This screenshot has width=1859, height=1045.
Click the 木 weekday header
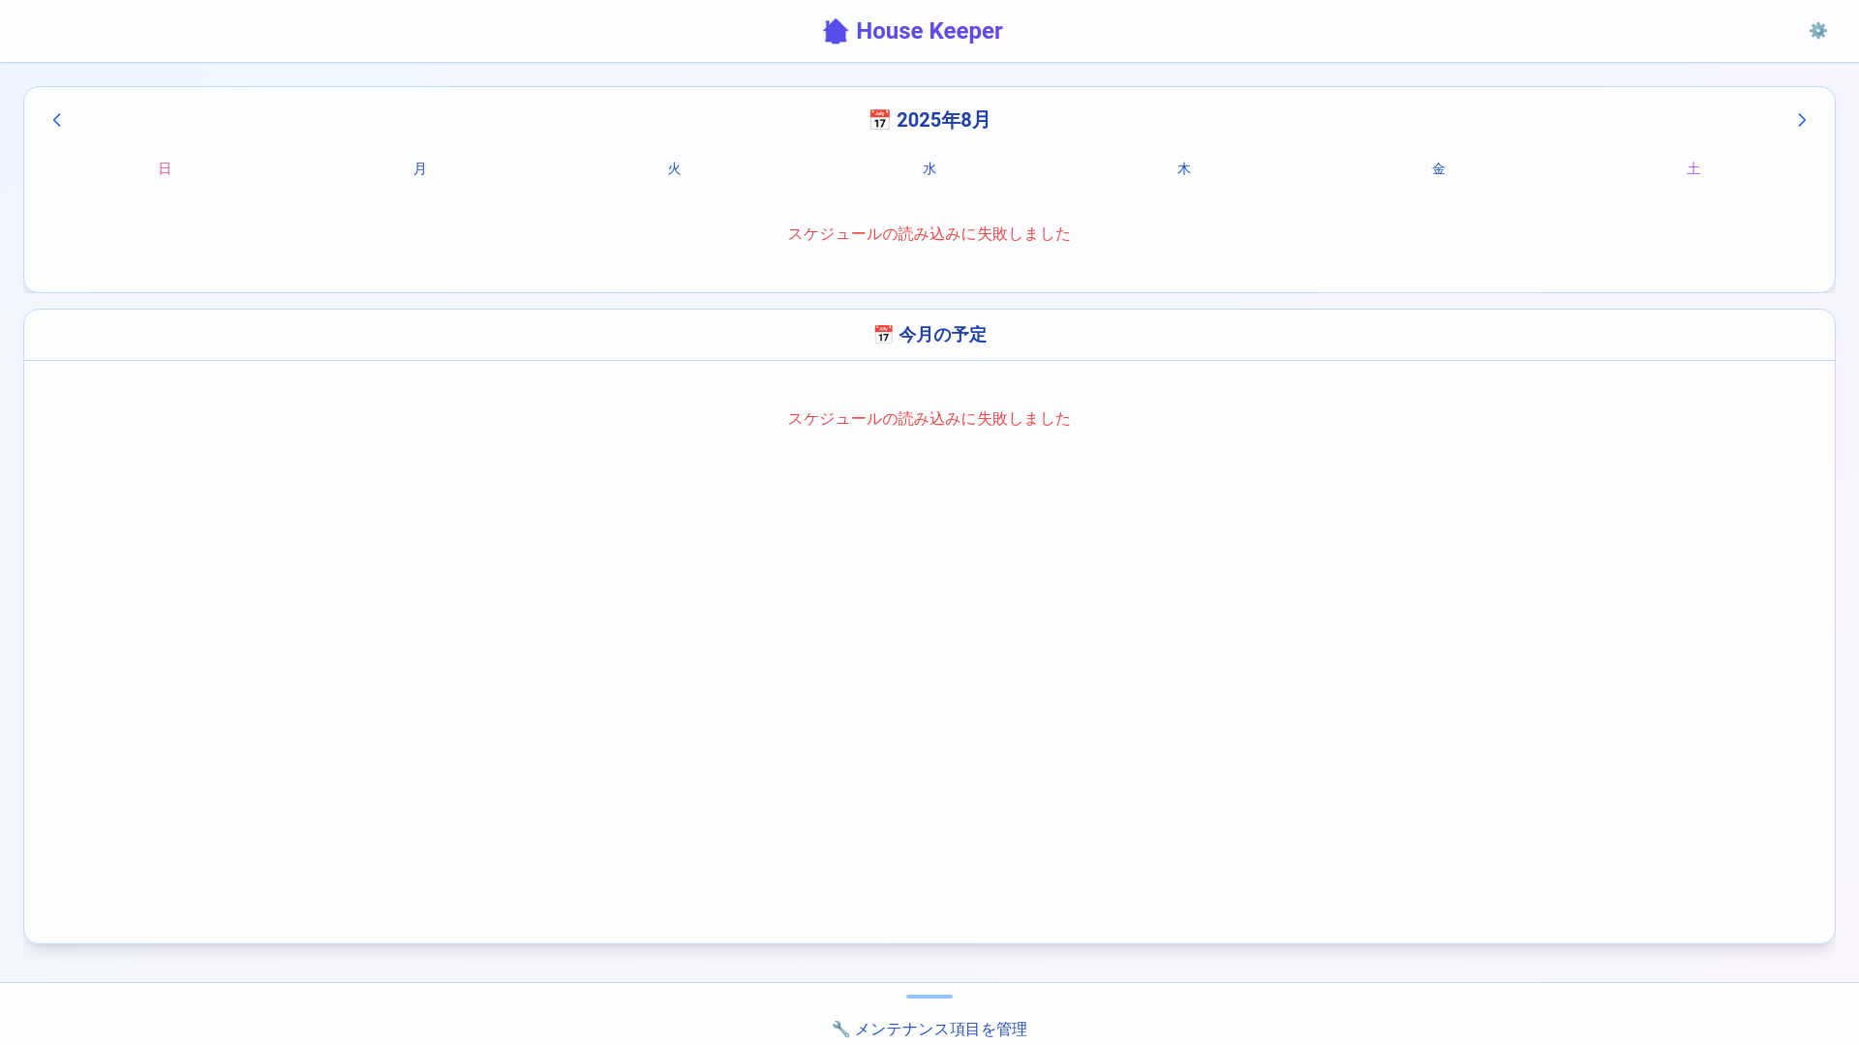1184,169
